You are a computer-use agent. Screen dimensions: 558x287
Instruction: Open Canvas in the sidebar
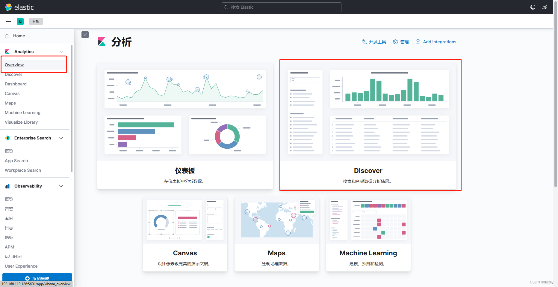pyautogui.click(x=12, y=93)
